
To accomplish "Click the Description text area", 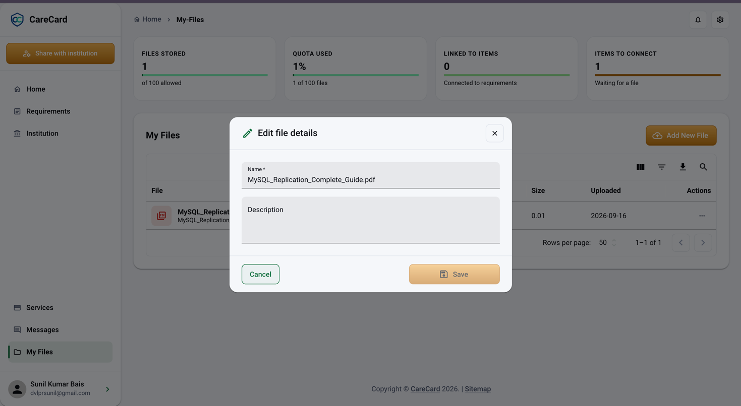I will [370, 220].
